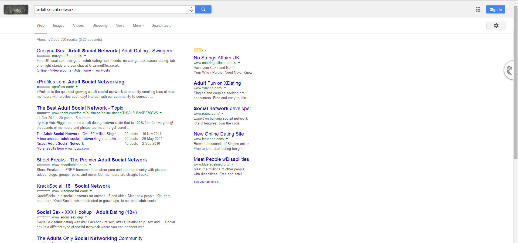Expand the kracksocial.com URL dropdown arrow
Image resolution: width=518 pixels, height=243 pixels.
click(x=91, y=191)
